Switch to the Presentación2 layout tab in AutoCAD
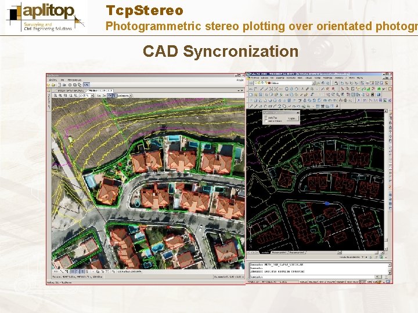The image size is (418, 313). click(297, 252)
